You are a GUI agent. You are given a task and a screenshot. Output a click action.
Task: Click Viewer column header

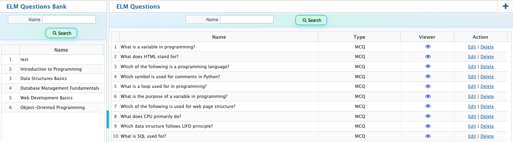[x=427, y=37]
